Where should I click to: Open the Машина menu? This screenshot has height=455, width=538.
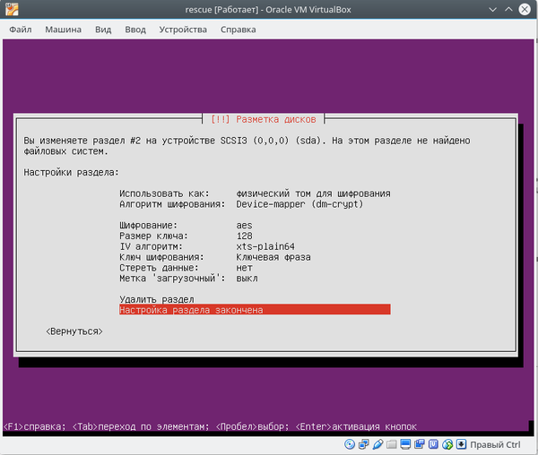point(63,30)
